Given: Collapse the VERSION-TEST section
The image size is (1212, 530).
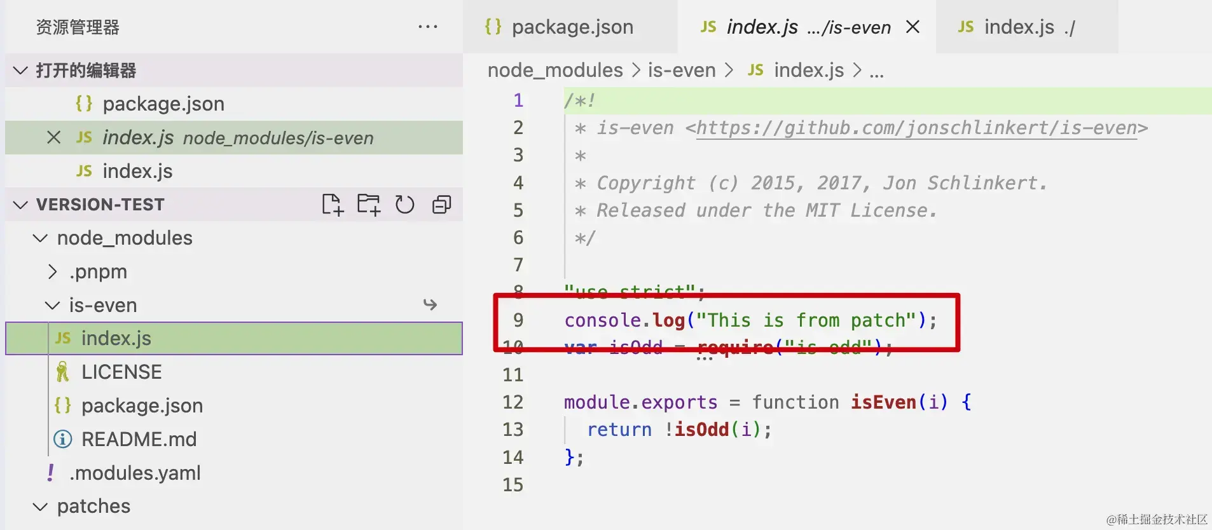Looking at the screenshot, I should point(20,205).
